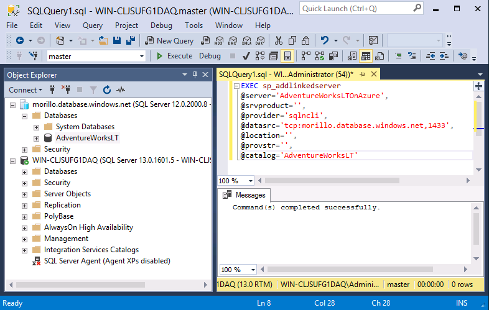Switch output to Results to Grid
The height and width of the screenshot is (310, 489).
[x=365, y=56]
